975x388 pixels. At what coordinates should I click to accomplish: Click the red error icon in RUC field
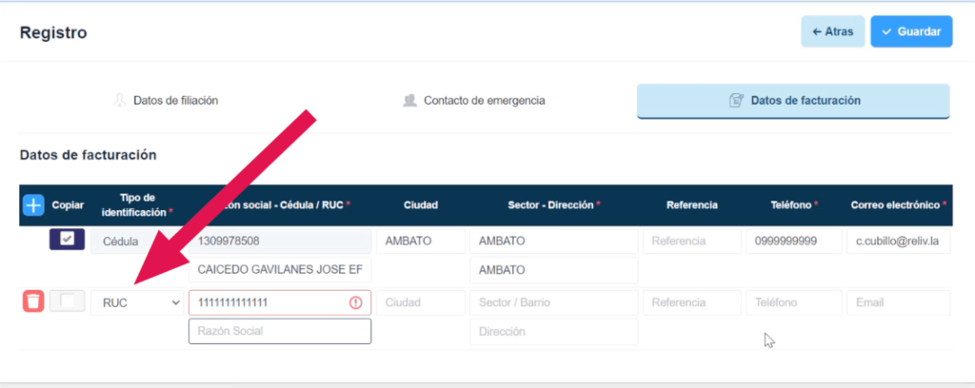[356, 302]
